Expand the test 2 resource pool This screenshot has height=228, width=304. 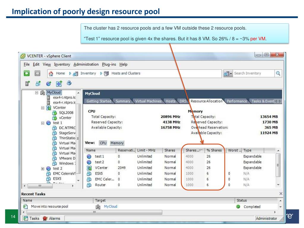(x=43, y=168)
